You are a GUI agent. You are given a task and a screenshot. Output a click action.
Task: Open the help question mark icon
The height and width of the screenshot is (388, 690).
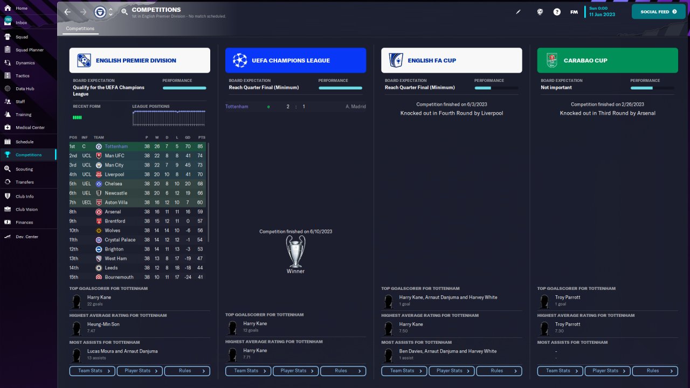(557, 12)
